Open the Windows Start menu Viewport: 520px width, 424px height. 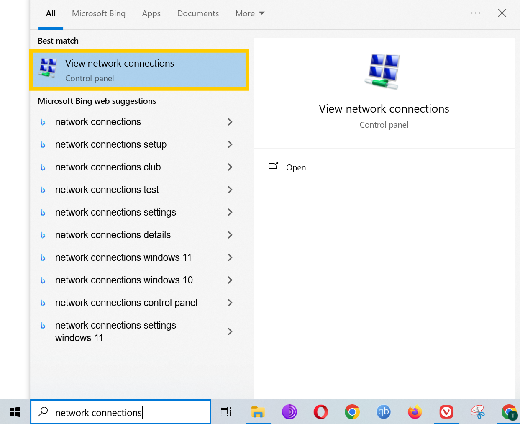pyautogui.click(x=15, y=412)
